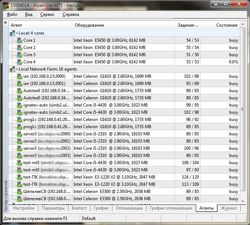The image size is (250, 225).
Task: Select the Агенты tab
Action: click(x=207, y=208)
